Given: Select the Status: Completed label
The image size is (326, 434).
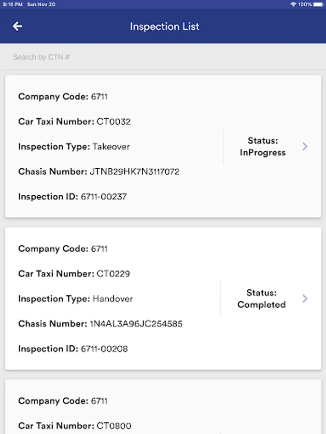Looking at the screenshot, I should pos(261,299).
